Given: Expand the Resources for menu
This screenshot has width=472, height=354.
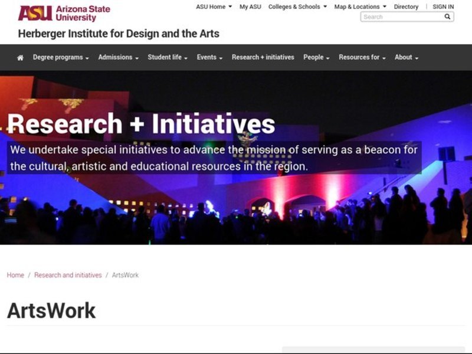Looking at the screenshot, I should [x=362, y=58].
